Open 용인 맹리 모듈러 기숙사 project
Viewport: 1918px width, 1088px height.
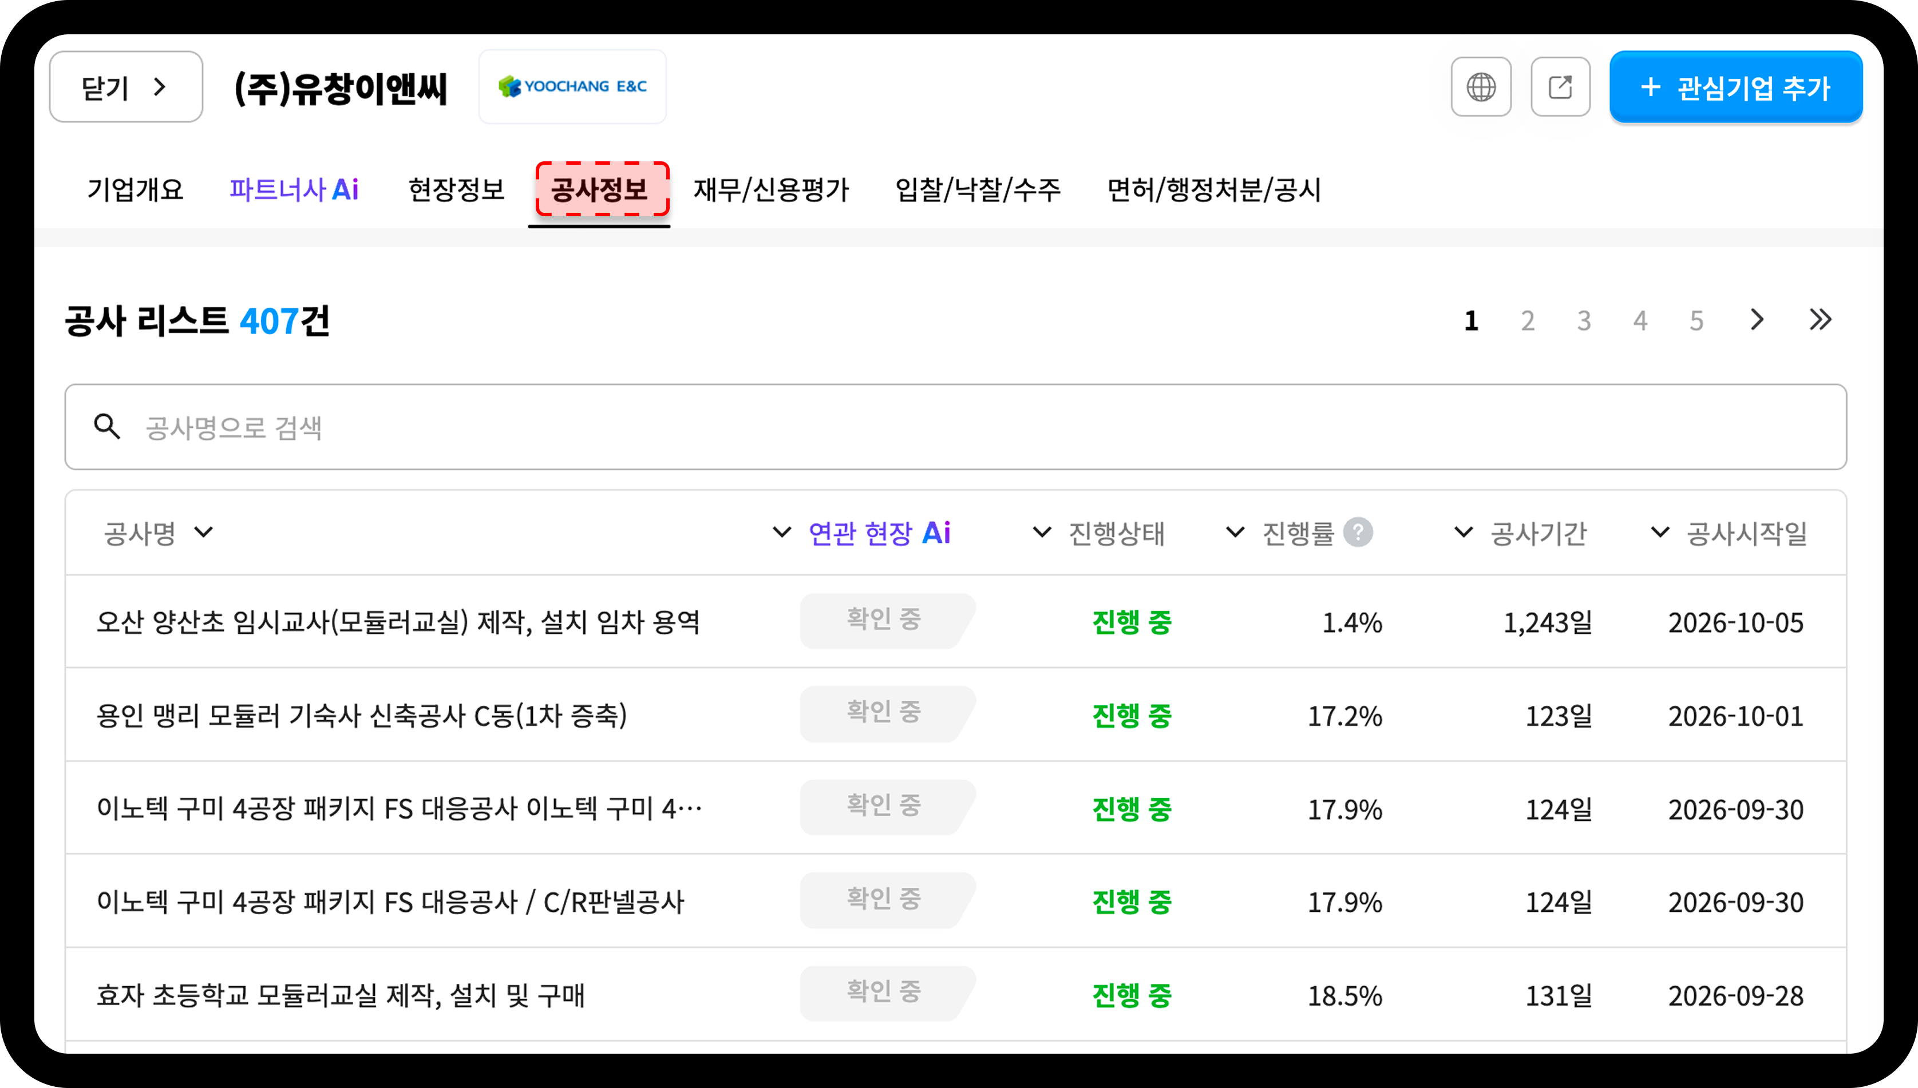[x=955, y=715]
